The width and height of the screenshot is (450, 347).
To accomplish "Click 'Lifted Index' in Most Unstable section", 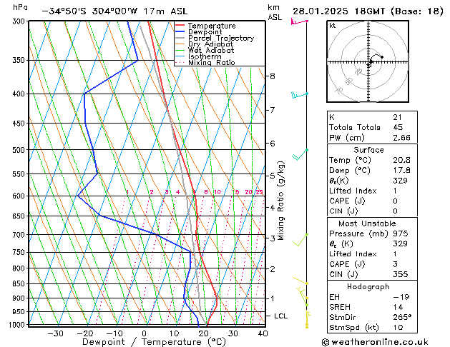I will (x=353, y=254).
